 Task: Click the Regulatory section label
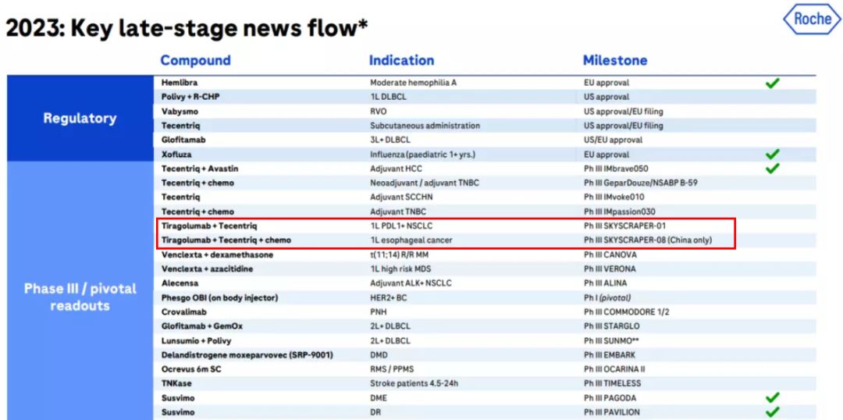[x=80, y=118]
